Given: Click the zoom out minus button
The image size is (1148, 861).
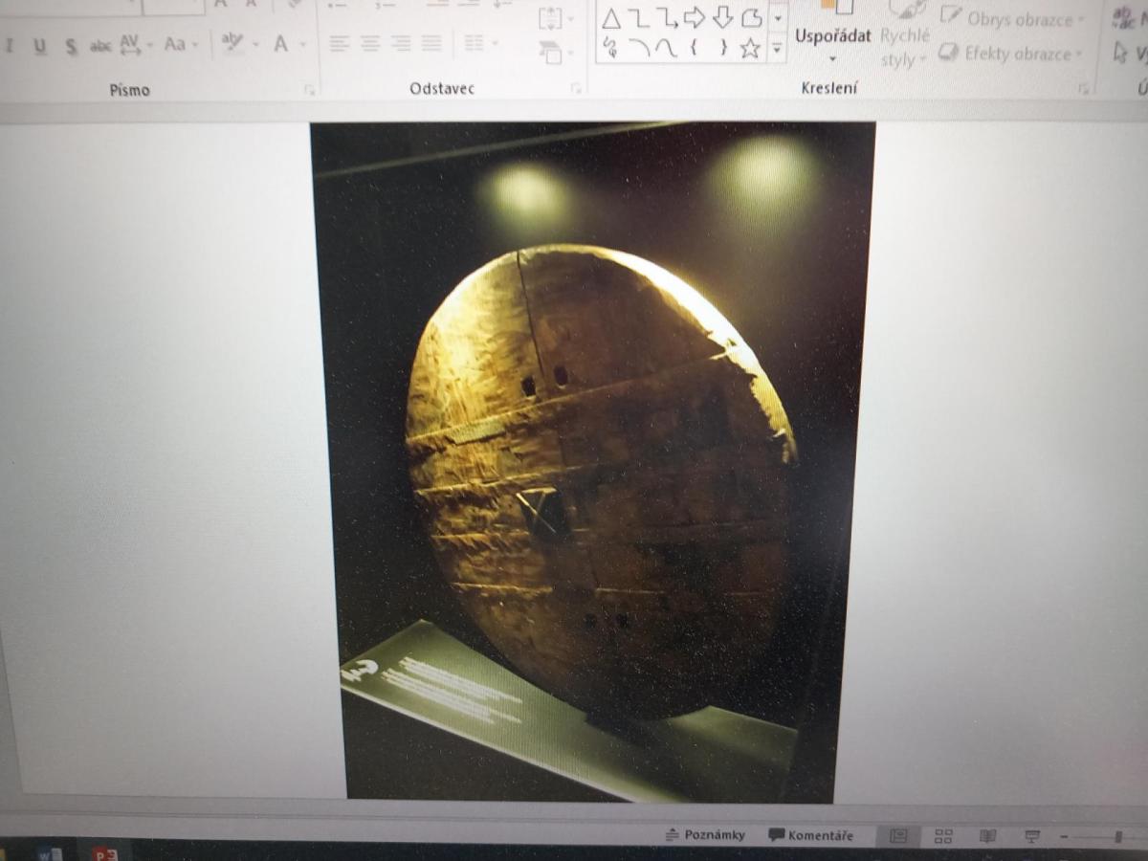Looking at the screenshot, I should click(x=1065, y=837).
